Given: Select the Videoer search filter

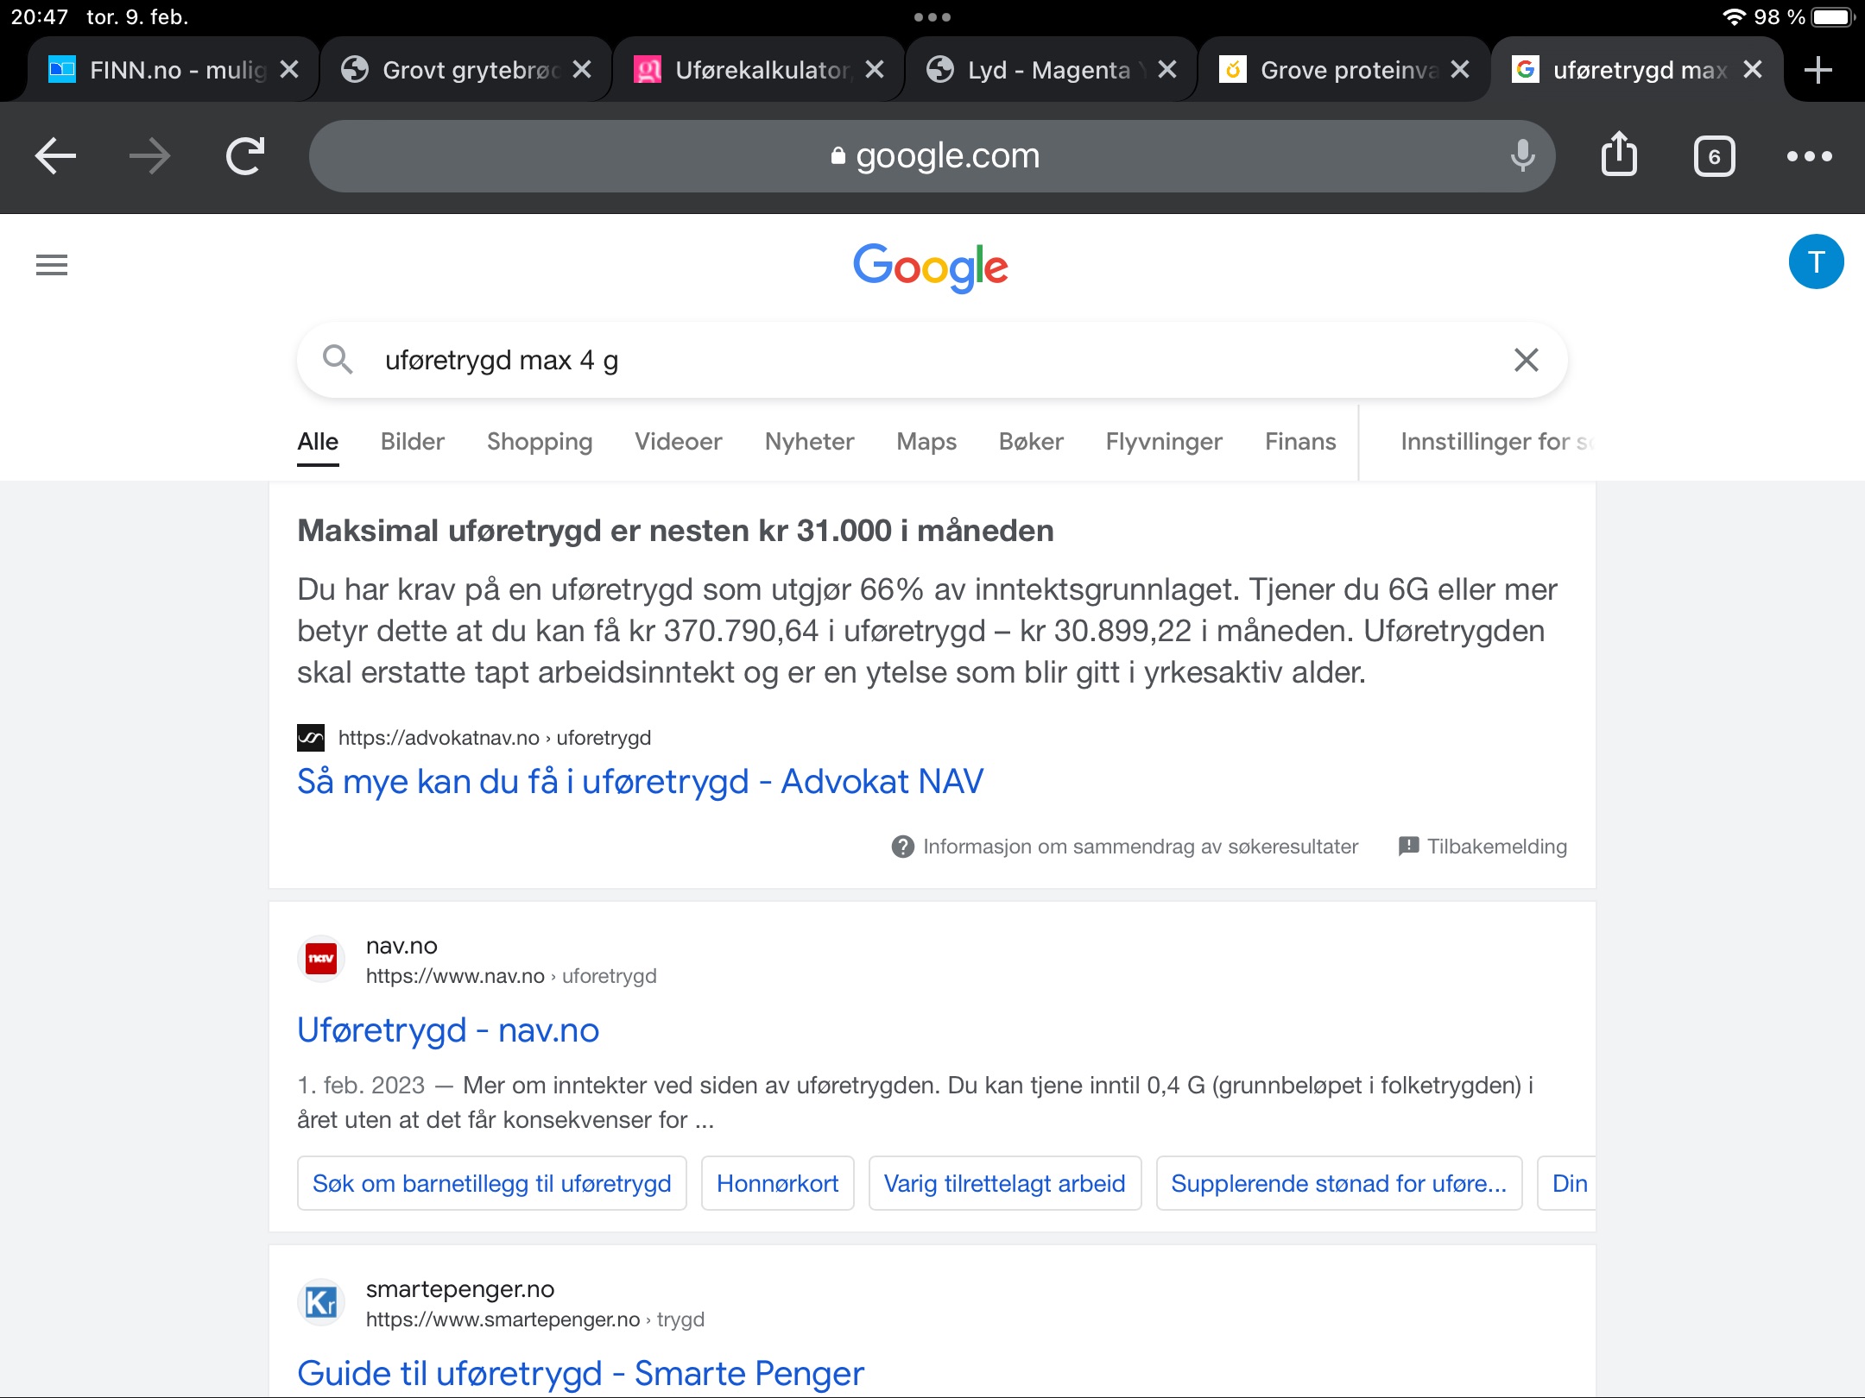Looking at the screenshot, I should [679, 442].
